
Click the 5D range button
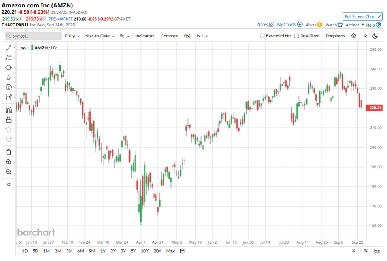point(35,251)
